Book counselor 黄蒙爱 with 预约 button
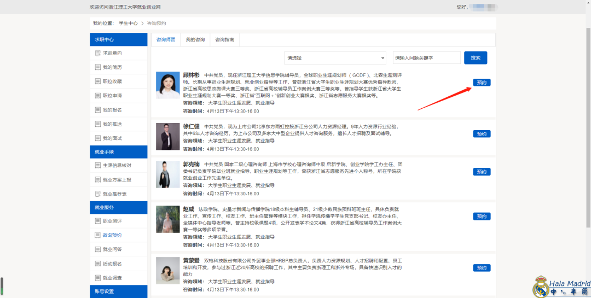 [482, 268]
